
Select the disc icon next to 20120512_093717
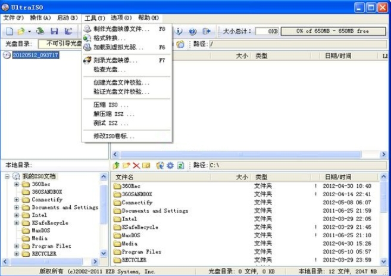point(7,55)
